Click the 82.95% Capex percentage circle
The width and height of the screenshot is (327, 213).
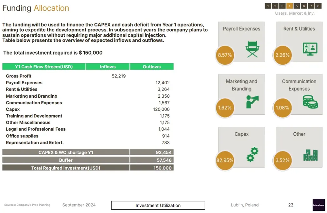225,160
